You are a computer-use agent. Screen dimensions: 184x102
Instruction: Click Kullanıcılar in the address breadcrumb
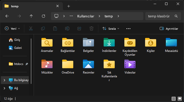[x=86, y=16]
